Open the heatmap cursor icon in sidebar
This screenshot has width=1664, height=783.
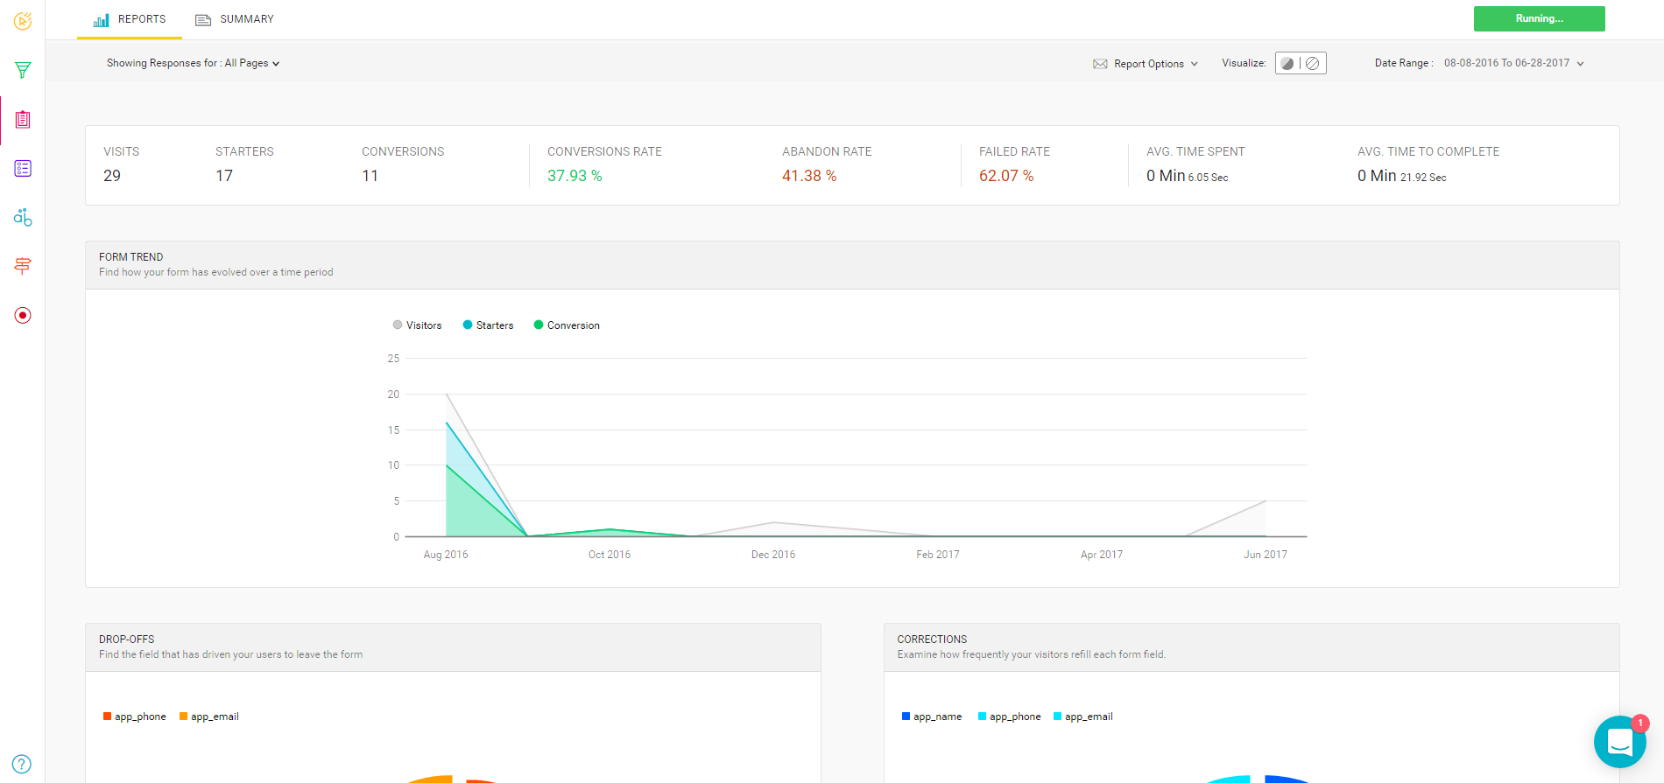[x=23, y=21]
